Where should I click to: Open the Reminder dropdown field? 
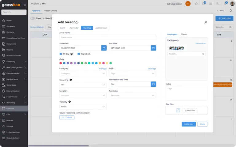coord(132,96)
